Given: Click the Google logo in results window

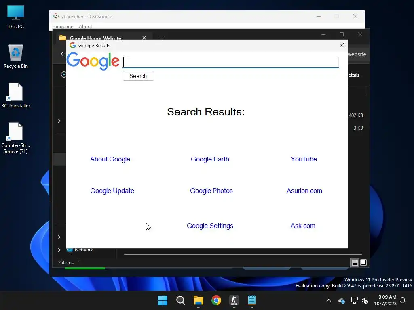Looking at the screenshot, I should tap(93, 61).
